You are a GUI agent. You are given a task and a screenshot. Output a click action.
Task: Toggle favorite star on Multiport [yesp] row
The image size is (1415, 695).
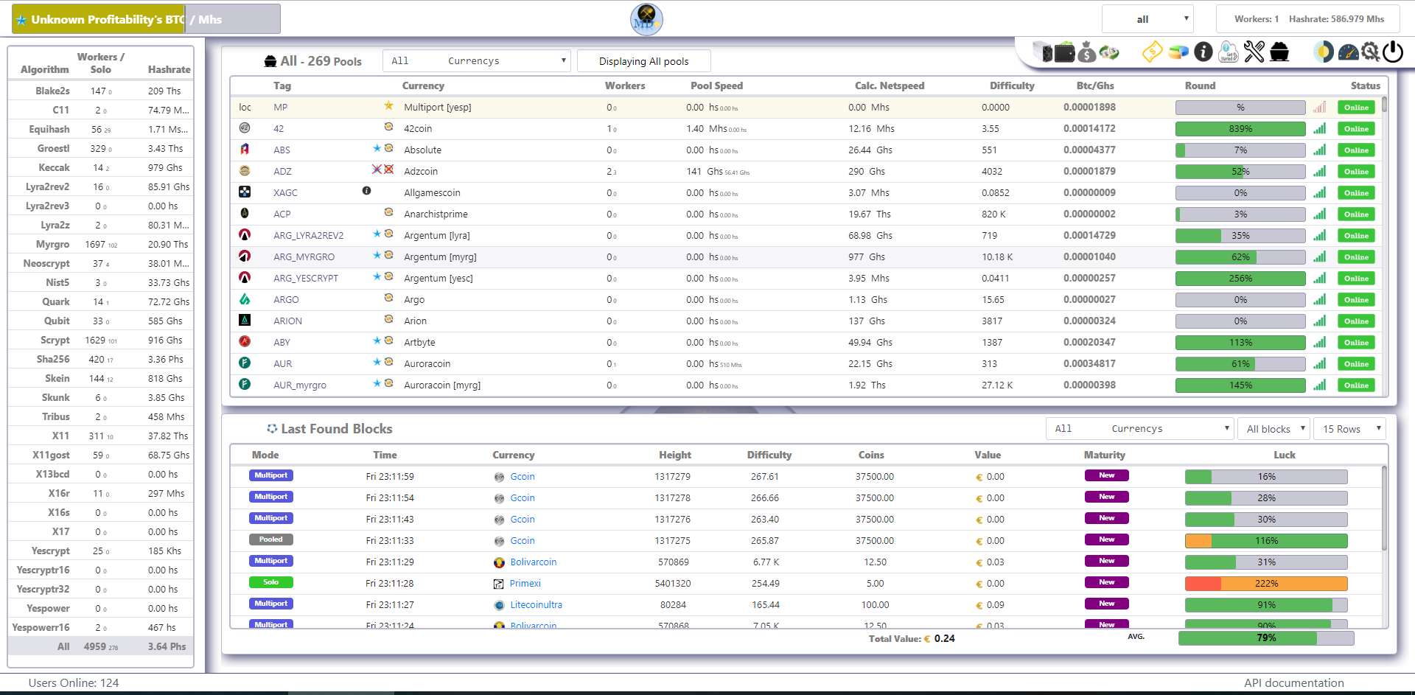pyautogui.click(x=388, y=106)
